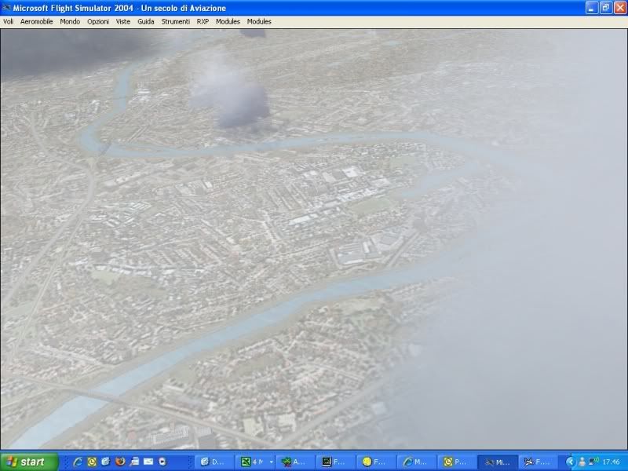Open the Opzioni menu
This screenshot has width=628, height=471.
98,22
